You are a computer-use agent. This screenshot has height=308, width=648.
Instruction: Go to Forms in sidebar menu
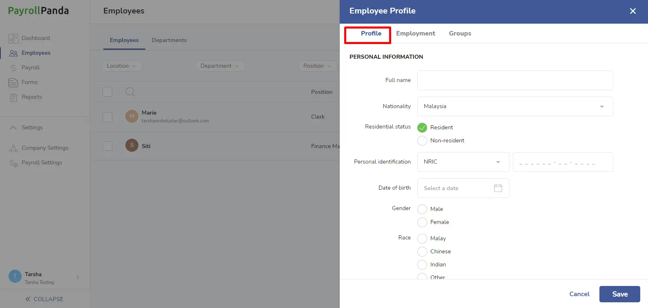click(29, 82)
